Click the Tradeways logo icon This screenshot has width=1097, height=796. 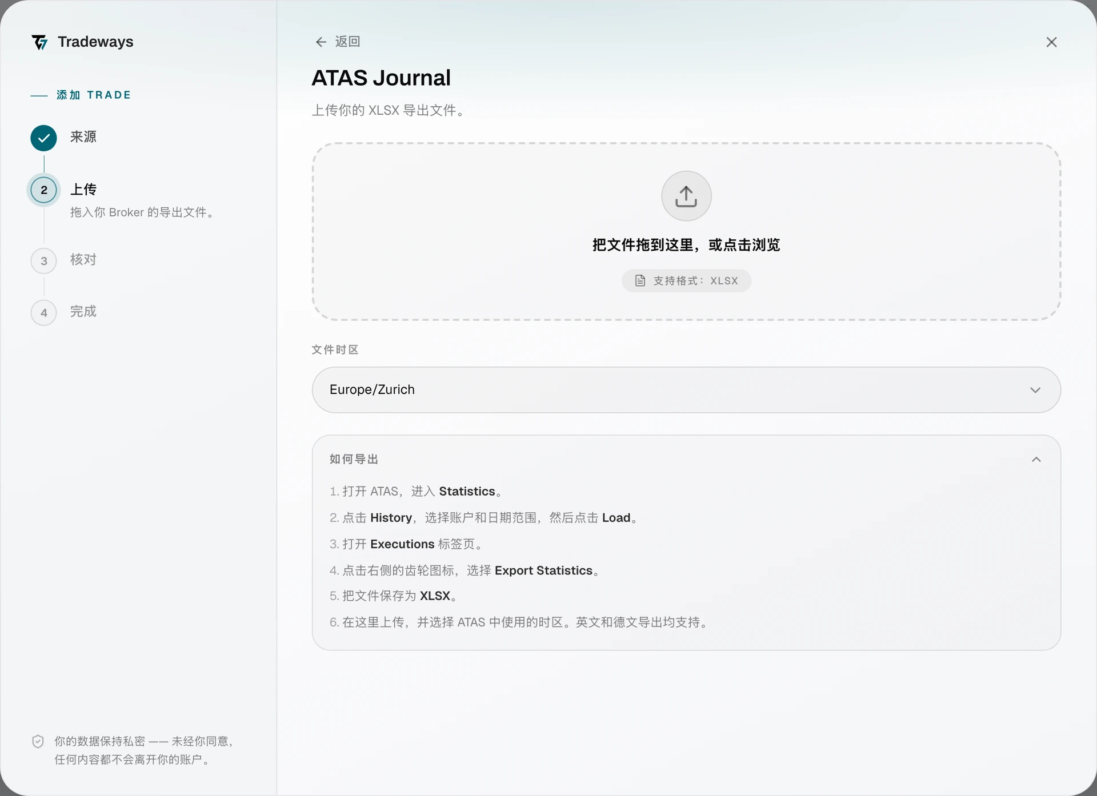point(39,42)
